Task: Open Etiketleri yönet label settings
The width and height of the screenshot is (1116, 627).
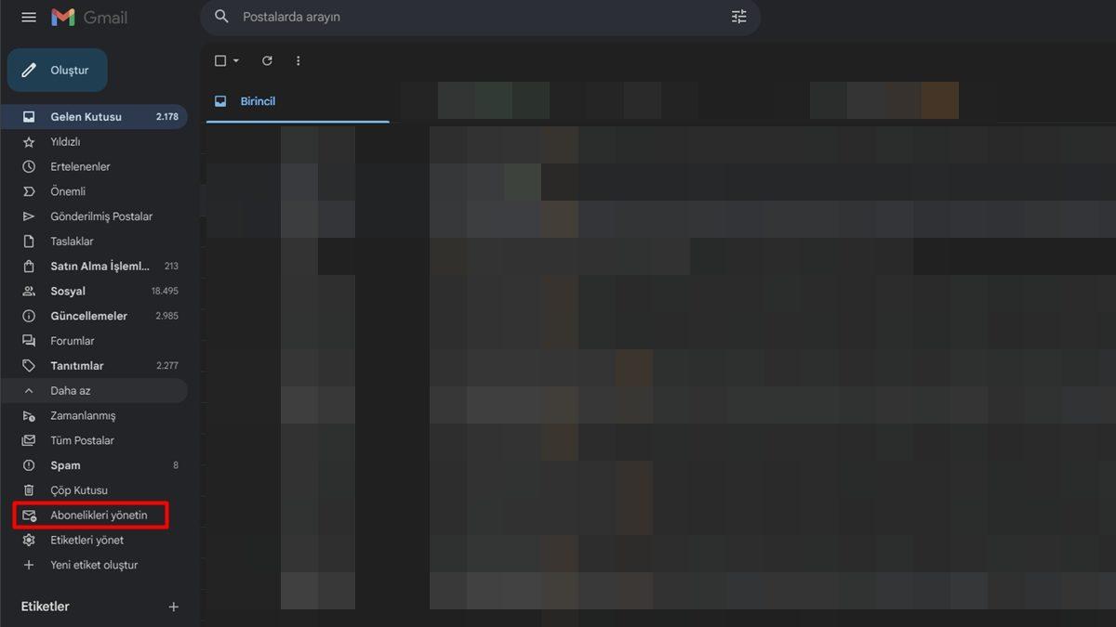Action: click(x=86, y=541)
